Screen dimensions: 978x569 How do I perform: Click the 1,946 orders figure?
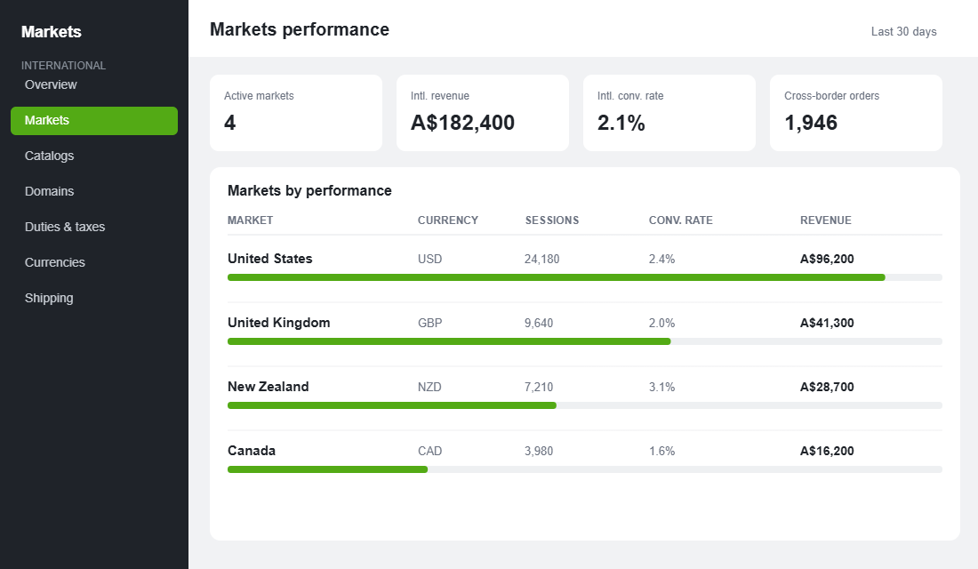coord(811,123)
